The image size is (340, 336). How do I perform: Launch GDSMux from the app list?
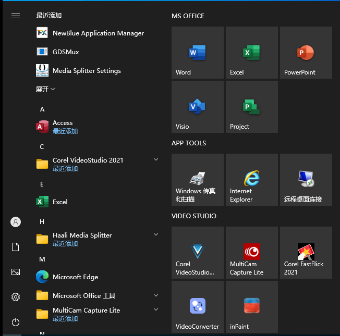pyautogui.click(x=98, y=52)
